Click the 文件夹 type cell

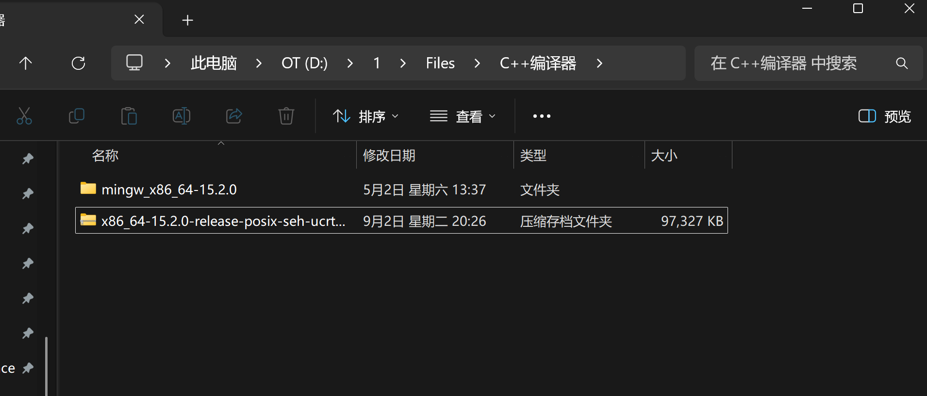(540, 190)
